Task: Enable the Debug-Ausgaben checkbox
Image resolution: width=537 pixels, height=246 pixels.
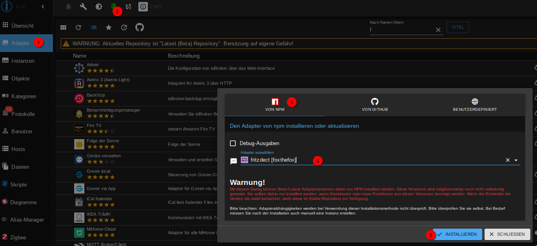Action: pyautogui.click(x=233, y=143)
